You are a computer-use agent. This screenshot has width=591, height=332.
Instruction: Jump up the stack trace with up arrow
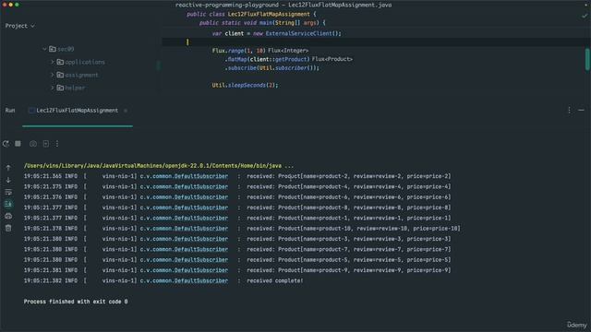tap(8, 168)
